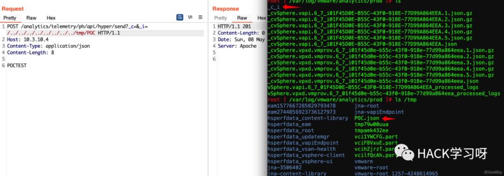Viewport: 504px width, 176px height.
Task: Click the Content-Length: 0 response header
Action: click(241, 33)
